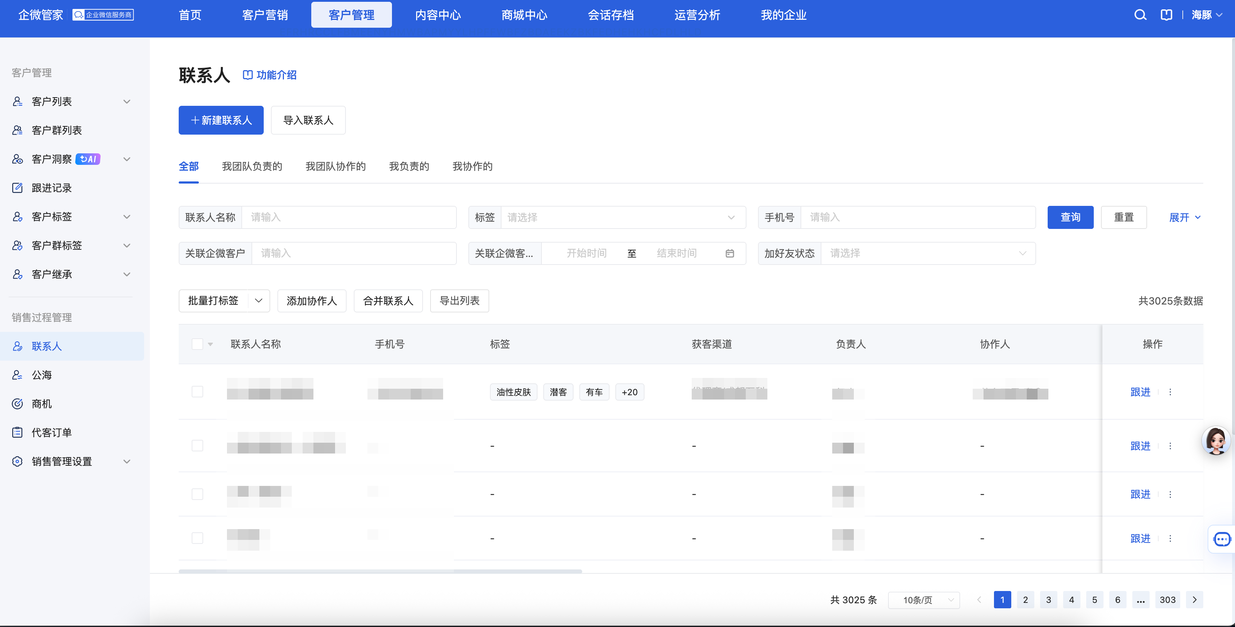
Task: Click the 导入联系人 button
Action: coord(308,120)
